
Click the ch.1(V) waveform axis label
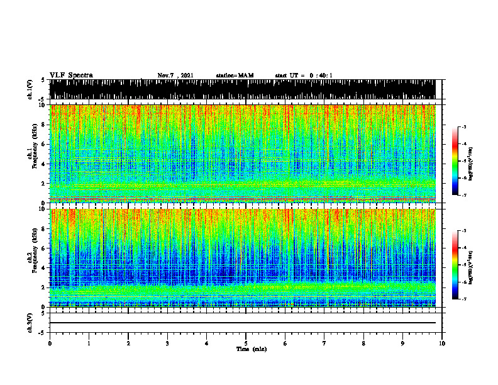coord(30,89)
